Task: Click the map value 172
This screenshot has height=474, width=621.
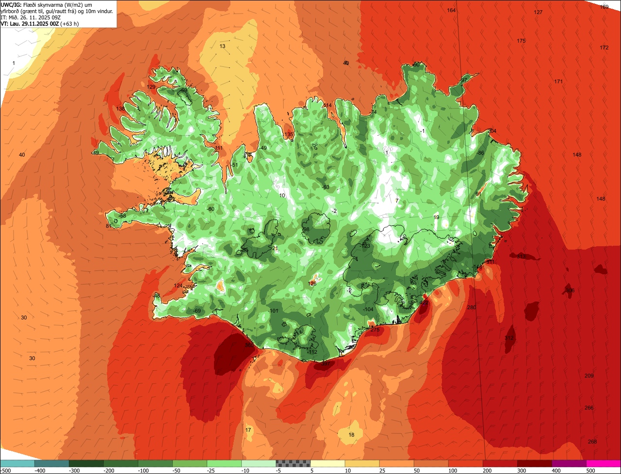Action: tap(604, 47)
